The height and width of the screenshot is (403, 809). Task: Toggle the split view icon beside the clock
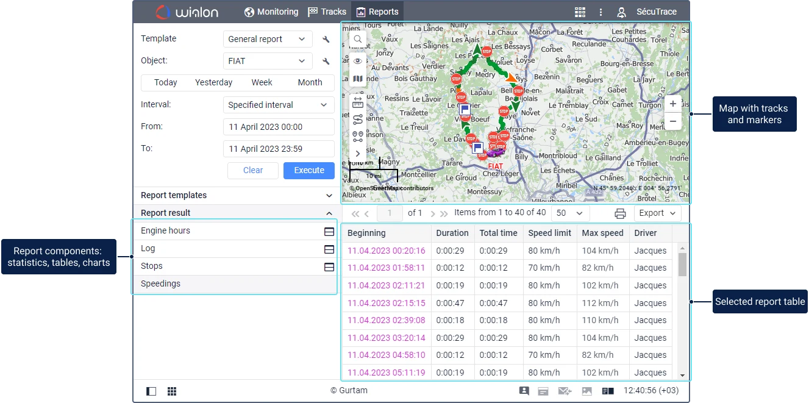tap(608, 391)
